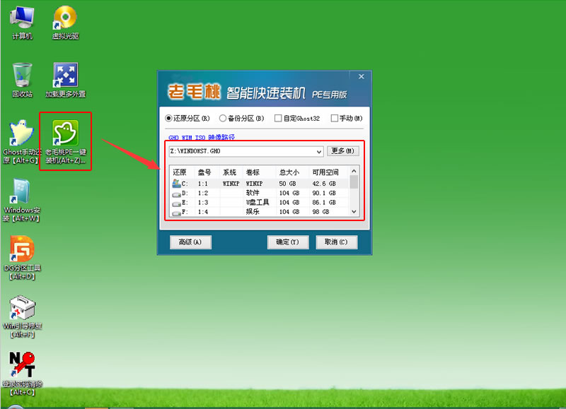Open the 虚拟光驱 desktop icon

click(x=65, y=22)
